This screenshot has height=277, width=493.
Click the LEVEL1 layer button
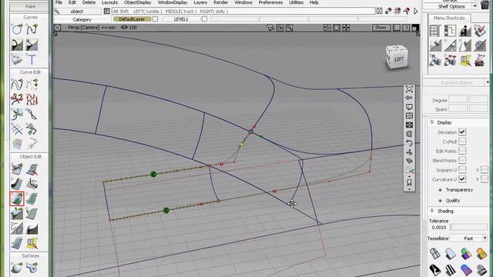182,19
